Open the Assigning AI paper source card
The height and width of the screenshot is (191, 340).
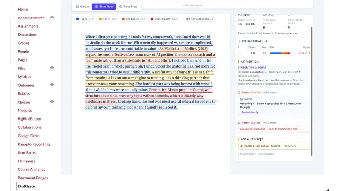(274, 106)
